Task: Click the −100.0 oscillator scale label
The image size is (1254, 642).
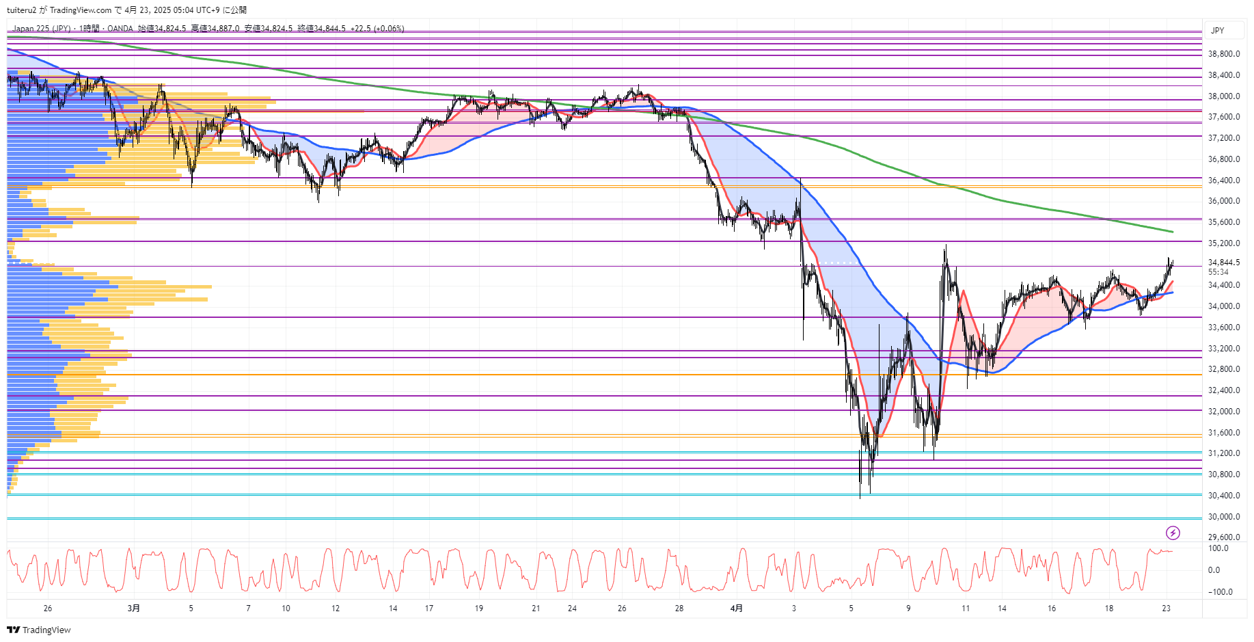Action: click(1220, 592)
